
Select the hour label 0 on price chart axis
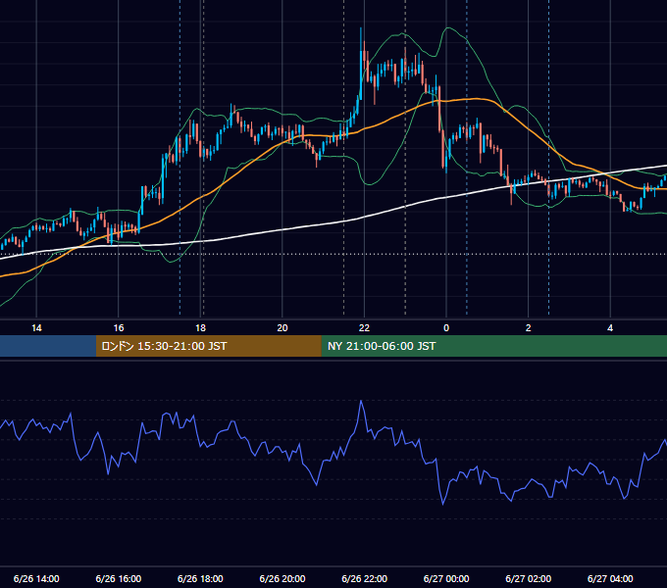point(446,328)
